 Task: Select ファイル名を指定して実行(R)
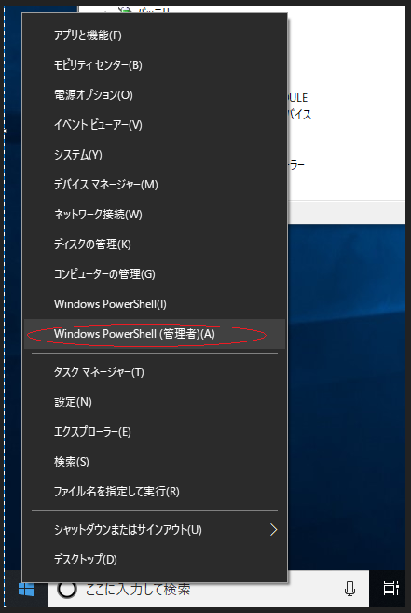155,492
